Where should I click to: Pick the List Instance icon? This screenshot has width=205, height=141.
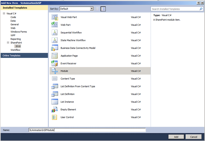click(x=55, y=102)
